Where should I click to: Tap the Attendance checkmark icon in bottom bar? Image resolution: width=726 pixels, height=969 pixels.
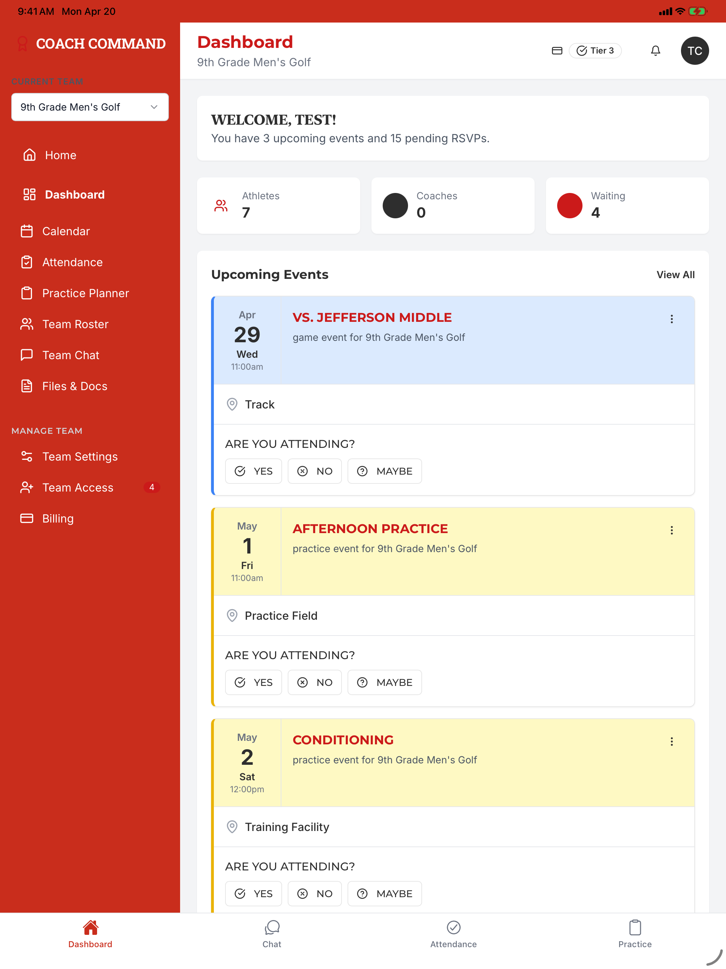click(453, 927)
